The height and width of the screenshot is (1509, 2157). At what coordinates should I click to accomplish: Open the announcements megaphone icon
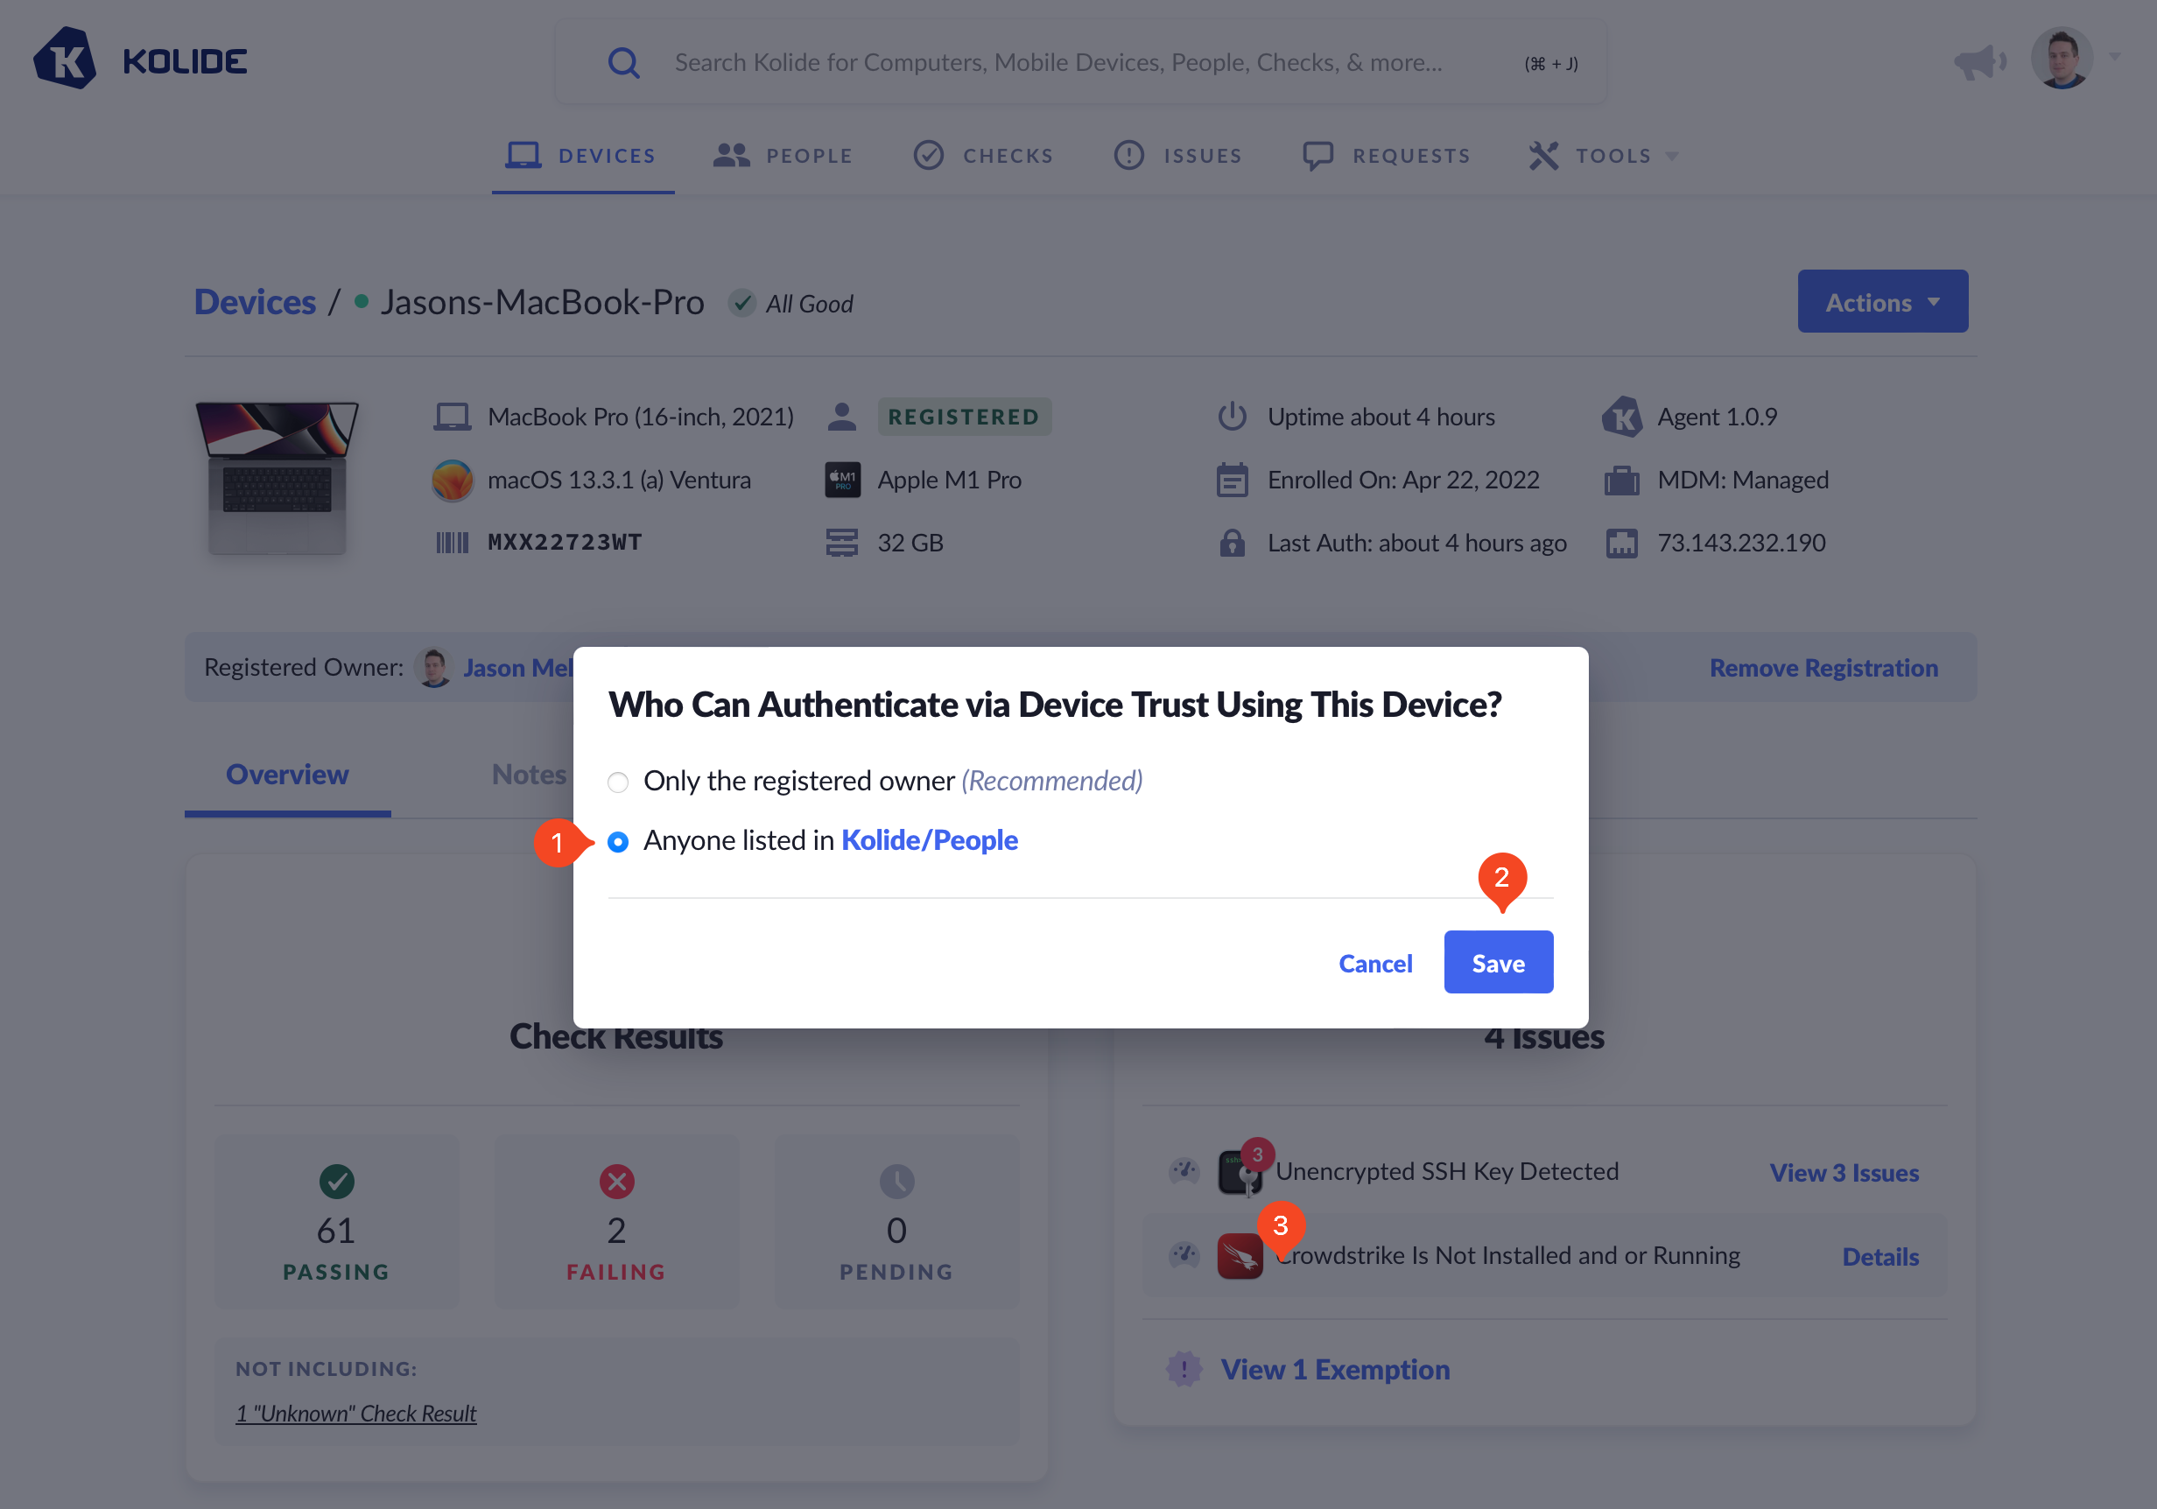(1979, 62)
